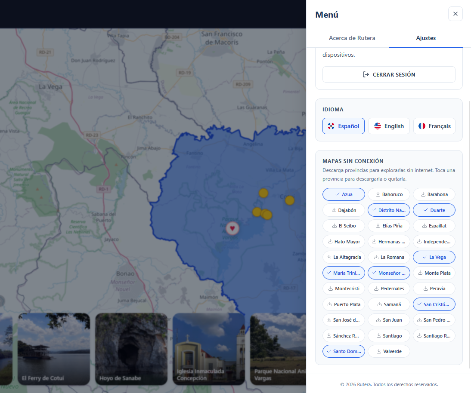The image size is (471, 393).
Task: Open the Hoyo de Sanabe photo card
Action: click(131, 349)
